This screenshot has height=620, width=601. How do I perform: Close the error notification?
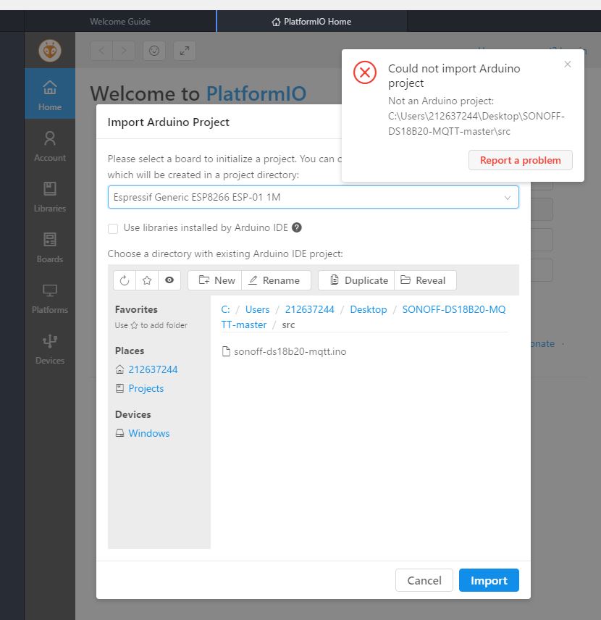tap(568, 64)
